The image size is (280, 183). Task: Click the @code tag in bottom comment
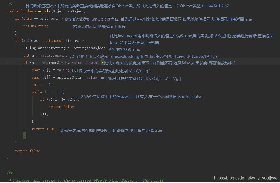[x=101, y=180]
